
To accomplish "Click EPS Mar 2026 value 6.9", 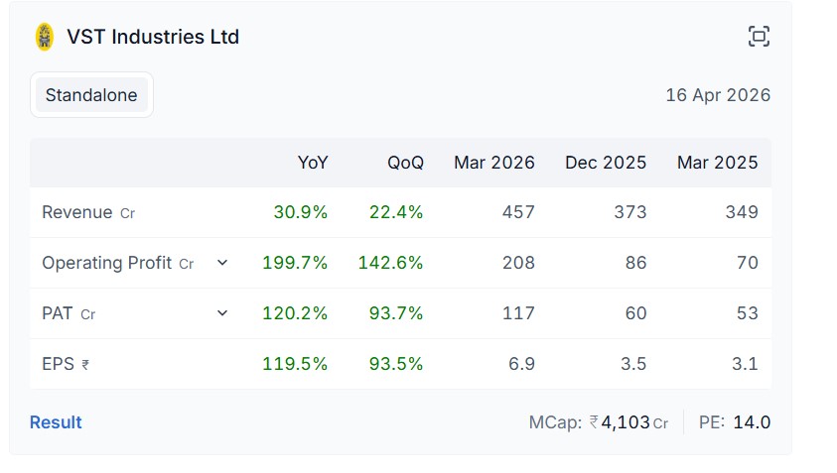I will (521, 364).
